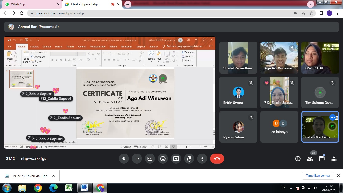Open the chat panel icon
The width and height of the screenshot is (343, 193).
tap(322, 159)
